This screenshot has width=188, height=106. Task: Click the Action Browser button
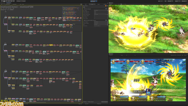click(x=105, y=102)
